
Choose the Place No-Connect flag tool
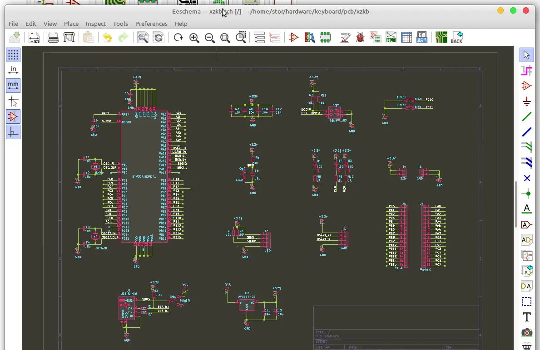click(526, 178)
